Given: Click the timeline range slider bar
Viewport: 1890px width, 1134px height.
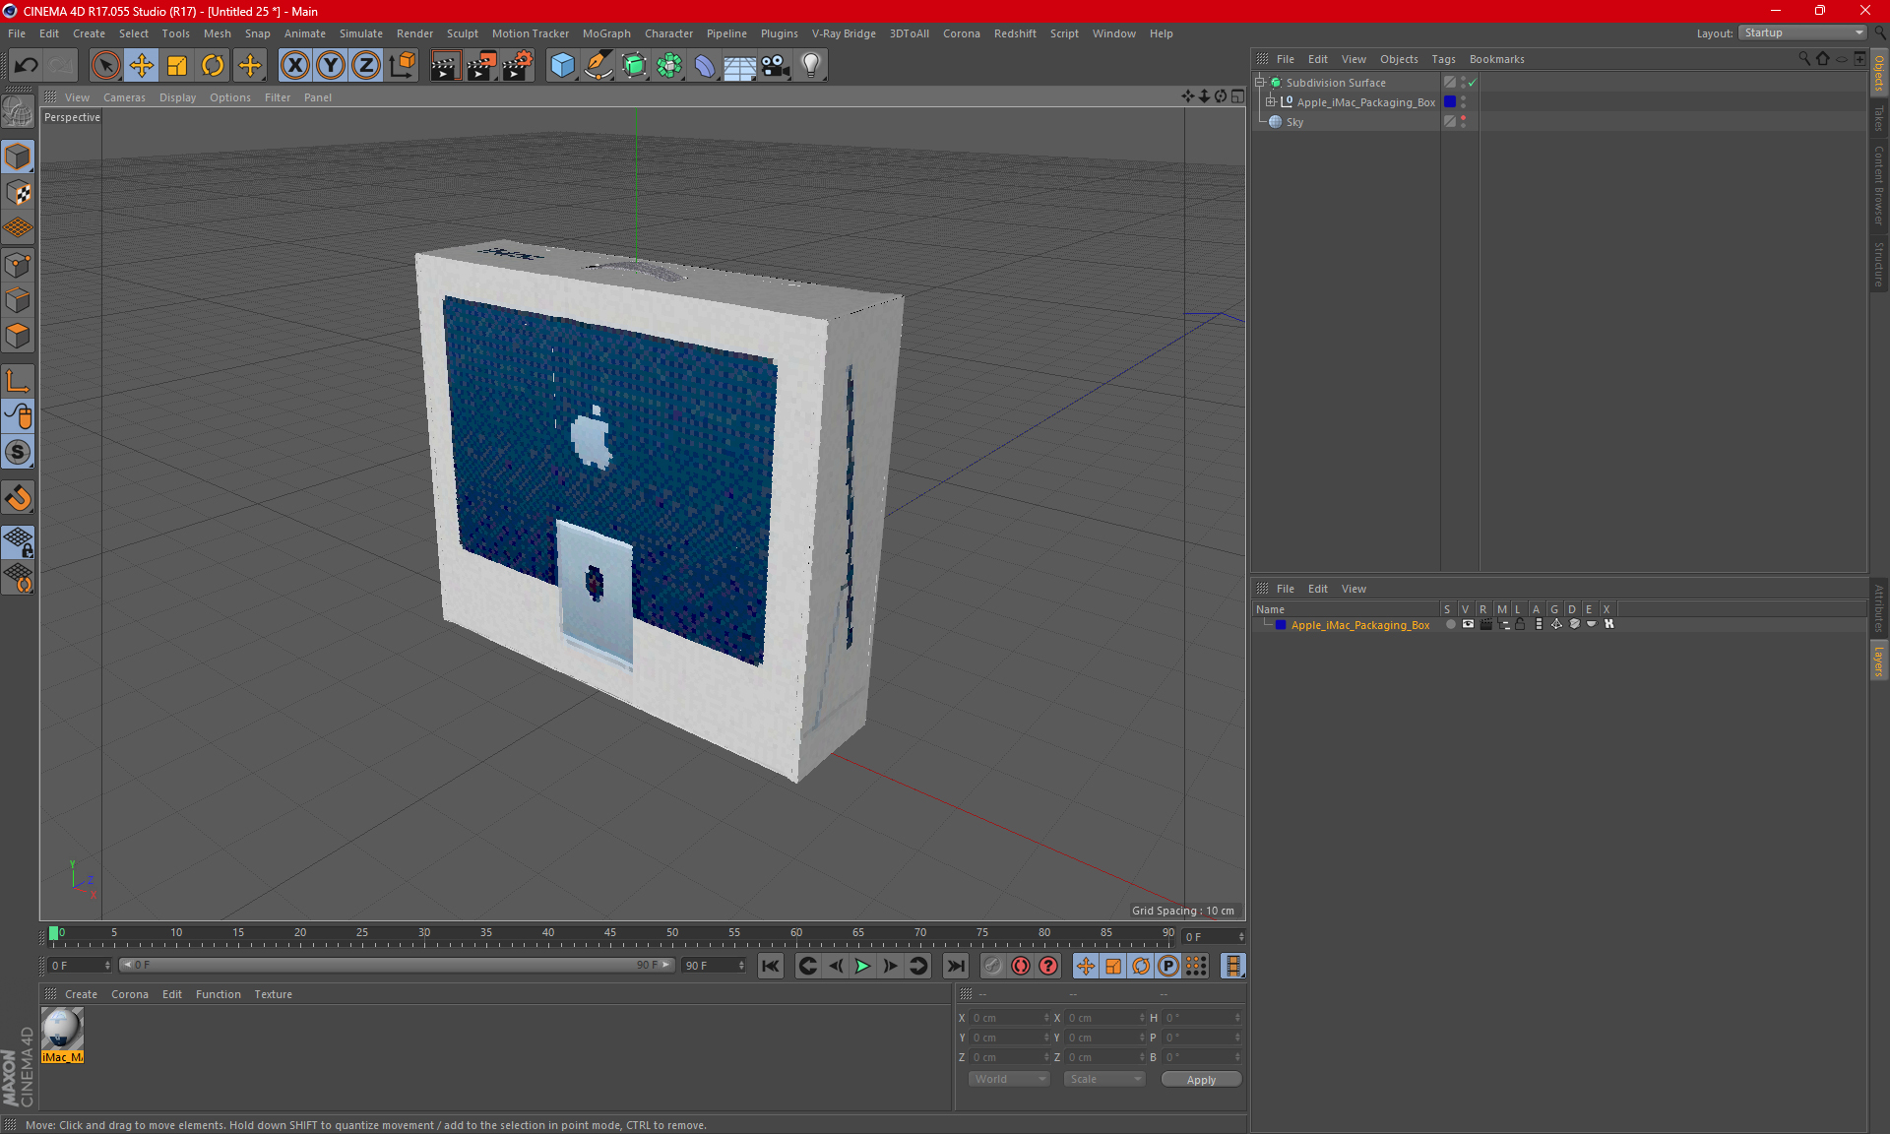Looking at the screenshot, I should 397,966.
